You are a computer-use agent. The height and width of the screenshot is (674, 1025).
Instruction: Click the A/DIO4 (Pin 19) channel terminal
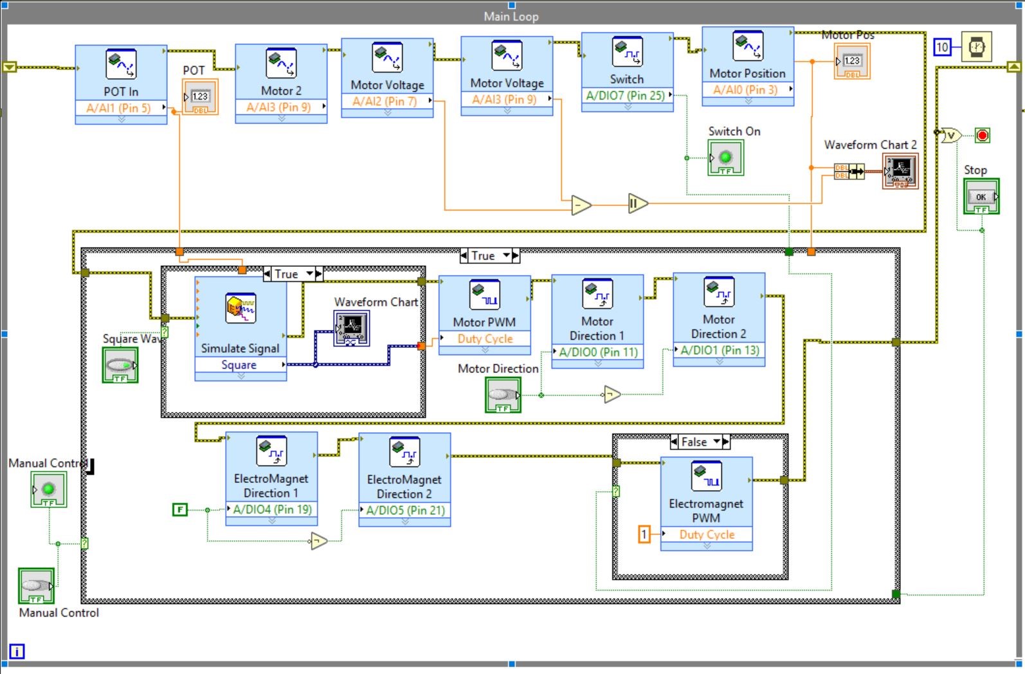tap(271, 509)
